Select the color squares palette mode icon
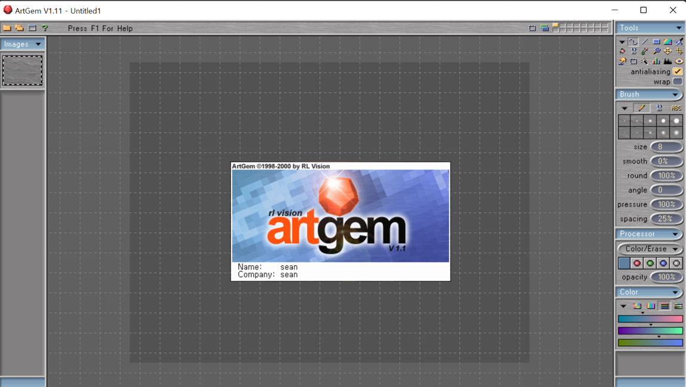The height and width of the screenshot is (387, 686). tap(637, 306)
